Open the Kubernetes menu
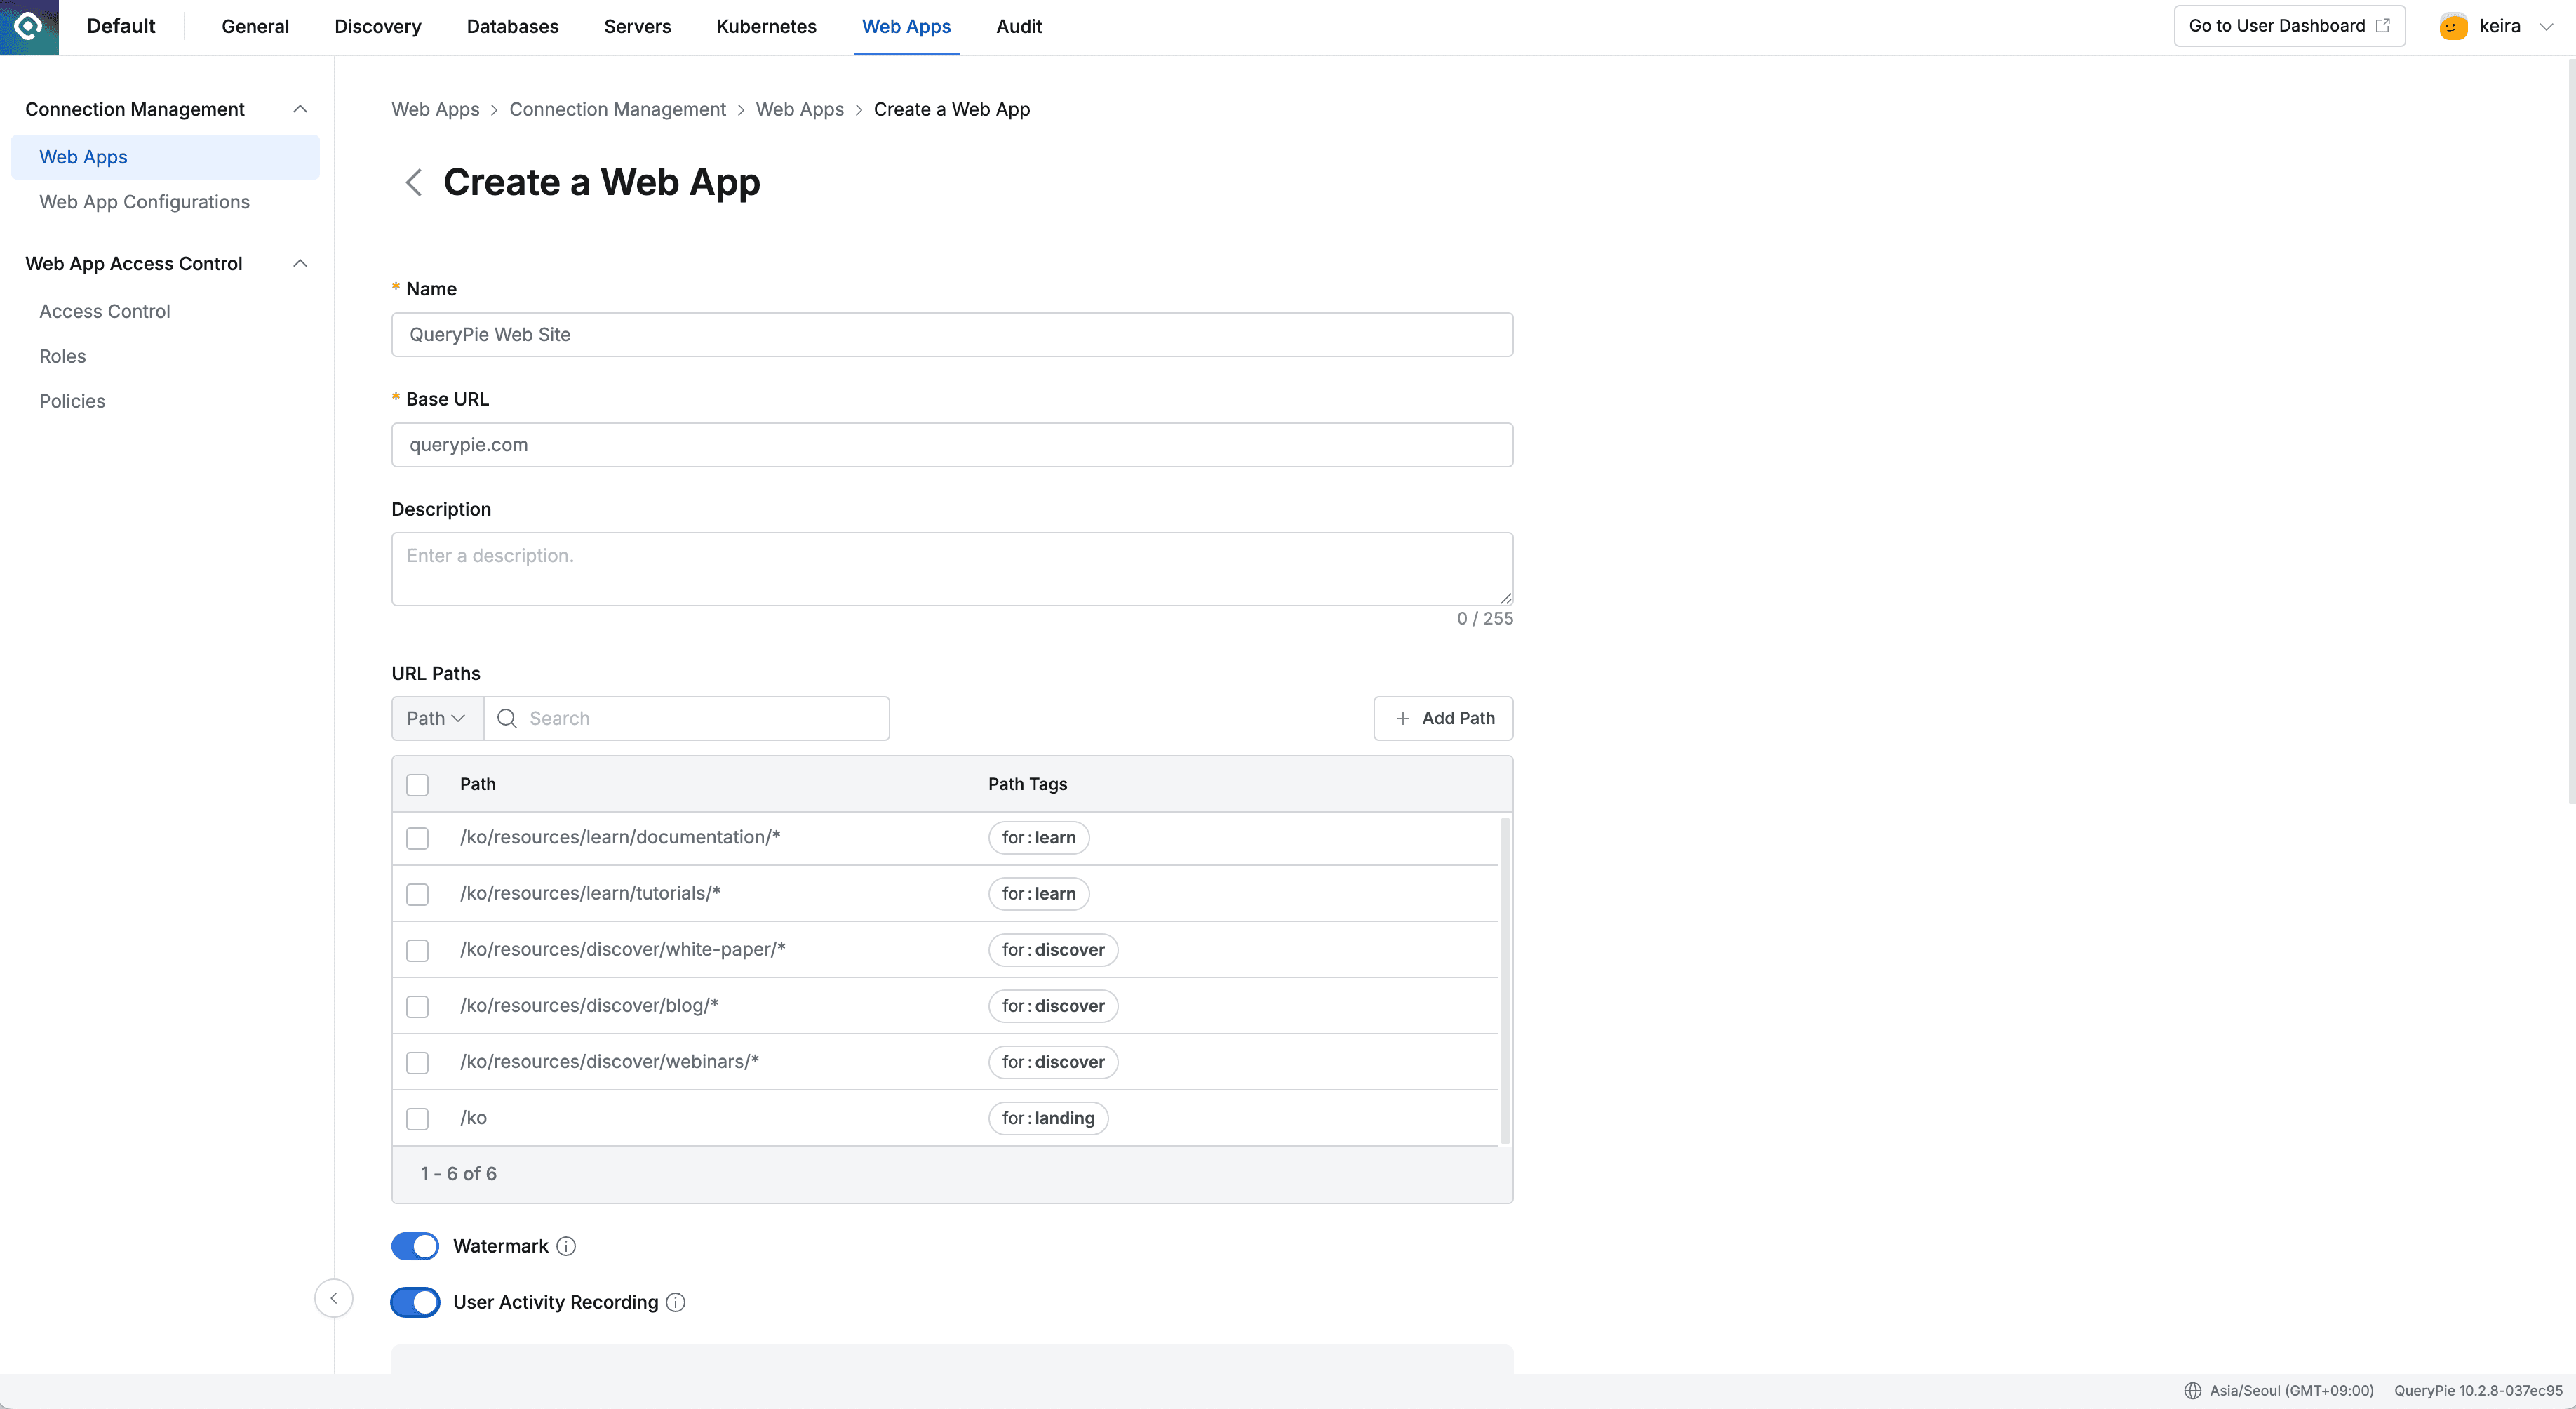 (765, 27)
